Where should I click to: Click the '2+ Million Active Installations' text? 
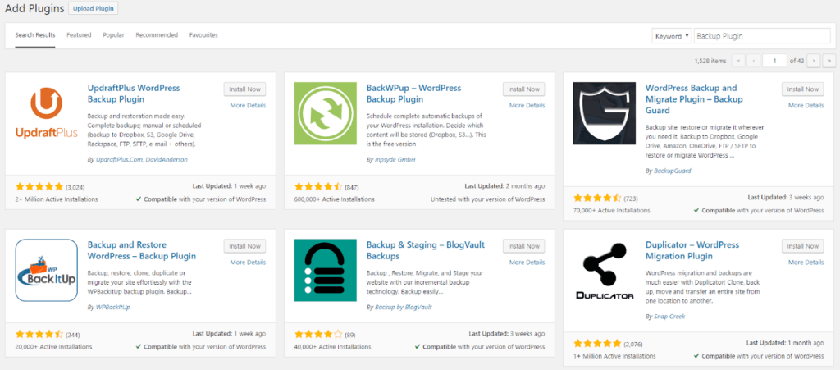pyautogui.click(x=57, y=199)
